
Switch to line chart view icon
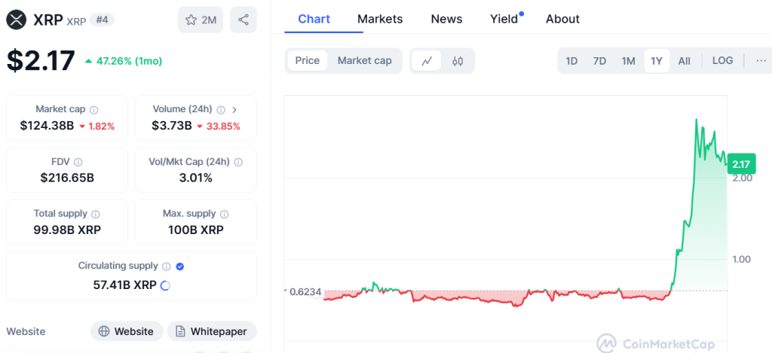[427, 61]
